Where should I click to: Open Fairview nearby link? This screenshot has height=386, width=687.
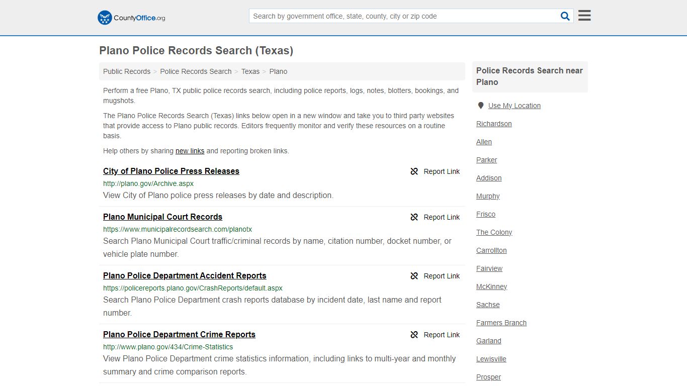489,268
